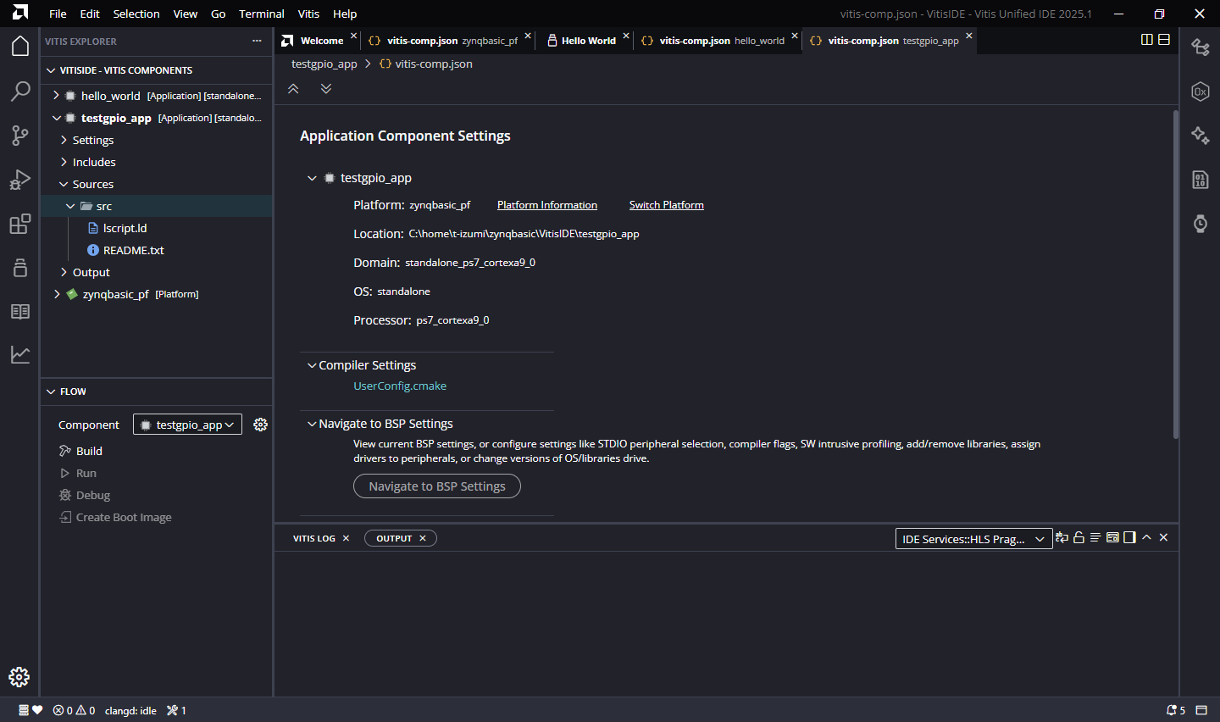
Task: Open the testgpio_app Component dropdown
Action: [x=187, y=425]
